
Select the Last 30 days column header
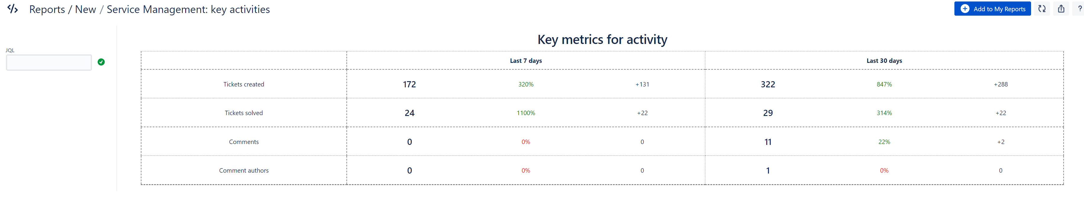(x=884, y=61)
